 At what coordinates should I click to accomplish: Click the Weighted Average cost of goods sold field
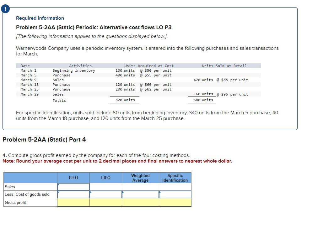pos(140,194)
